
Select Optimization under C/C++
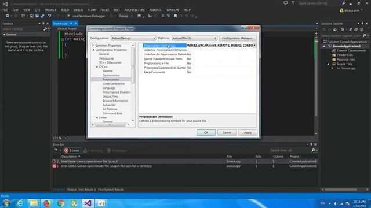tap(111, 75)
